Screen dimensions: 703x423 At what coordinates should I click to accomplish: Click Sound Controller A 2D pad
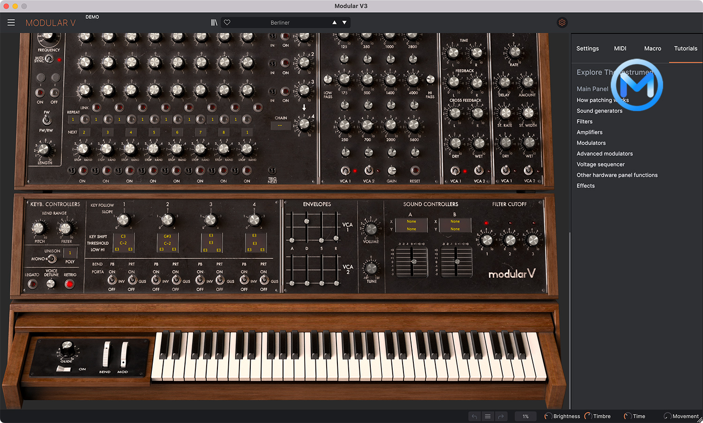[412, 262]
